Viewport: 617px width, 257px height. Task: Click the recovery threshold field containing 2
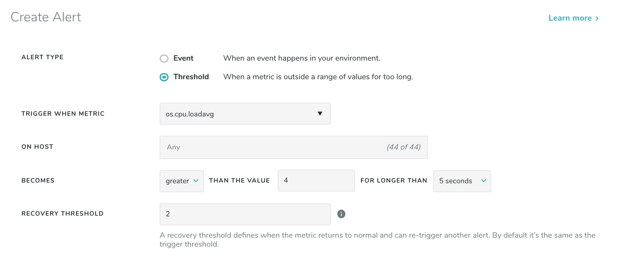[x=245, y=214]
